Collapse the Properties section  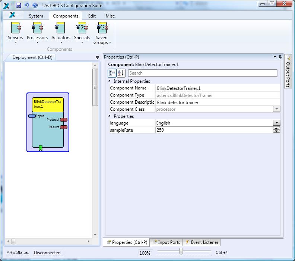coord(110,116)
